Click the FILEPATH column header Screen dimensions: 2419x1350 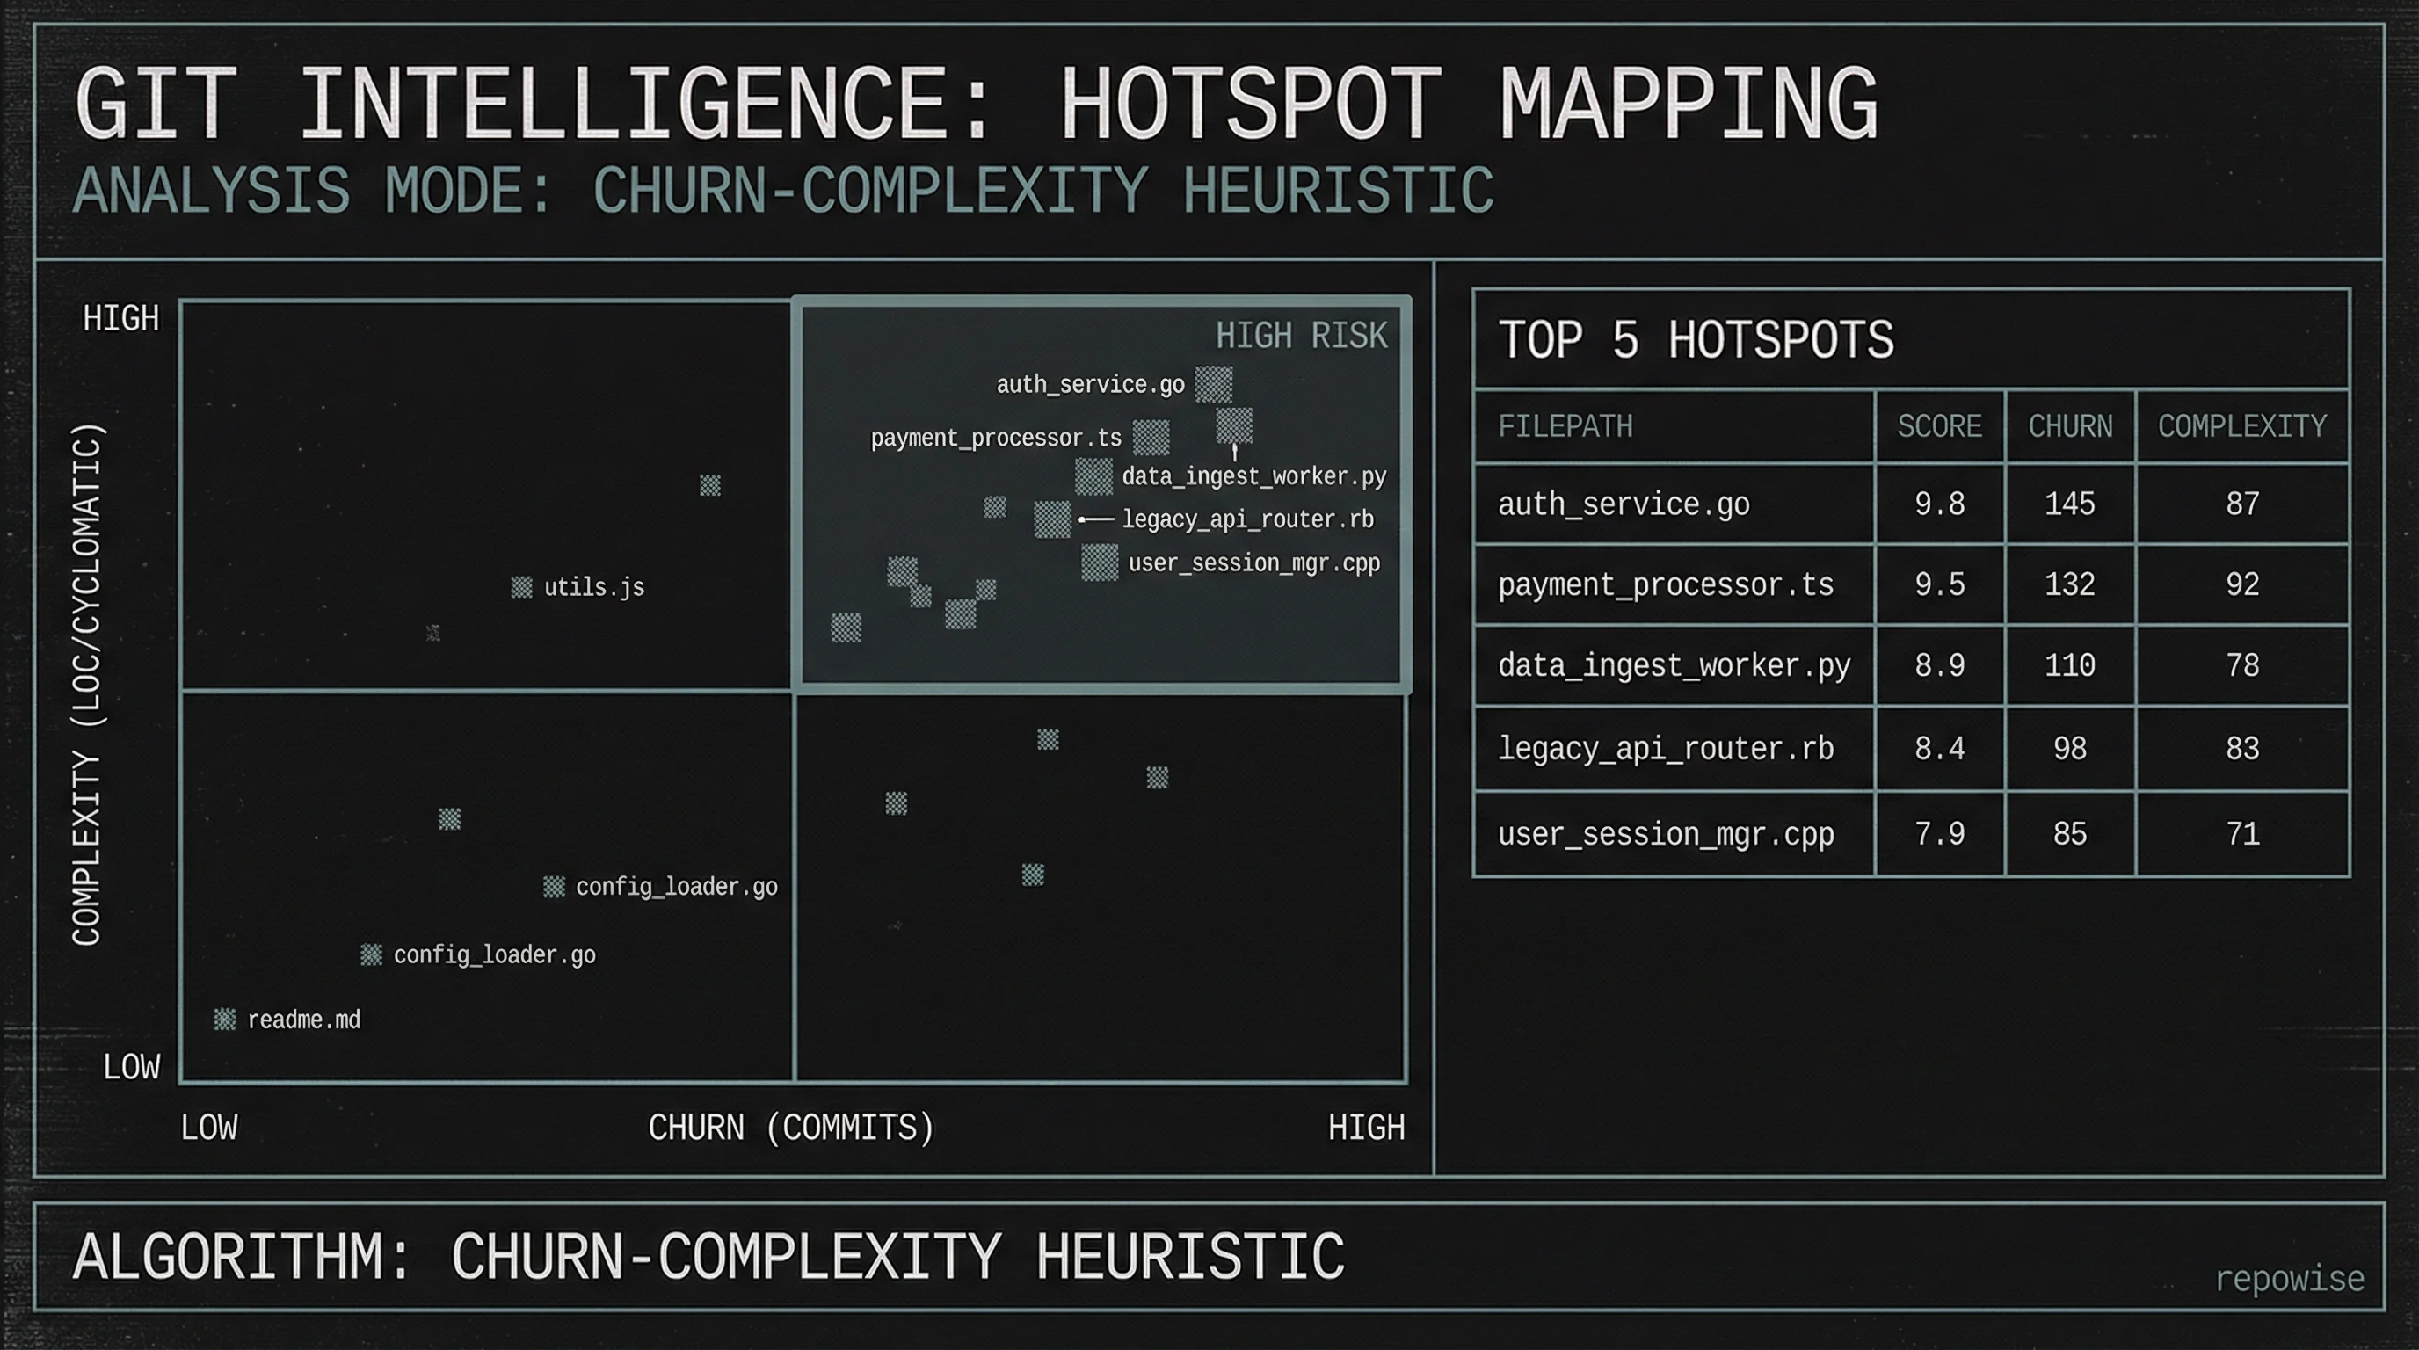[1566, 425]
